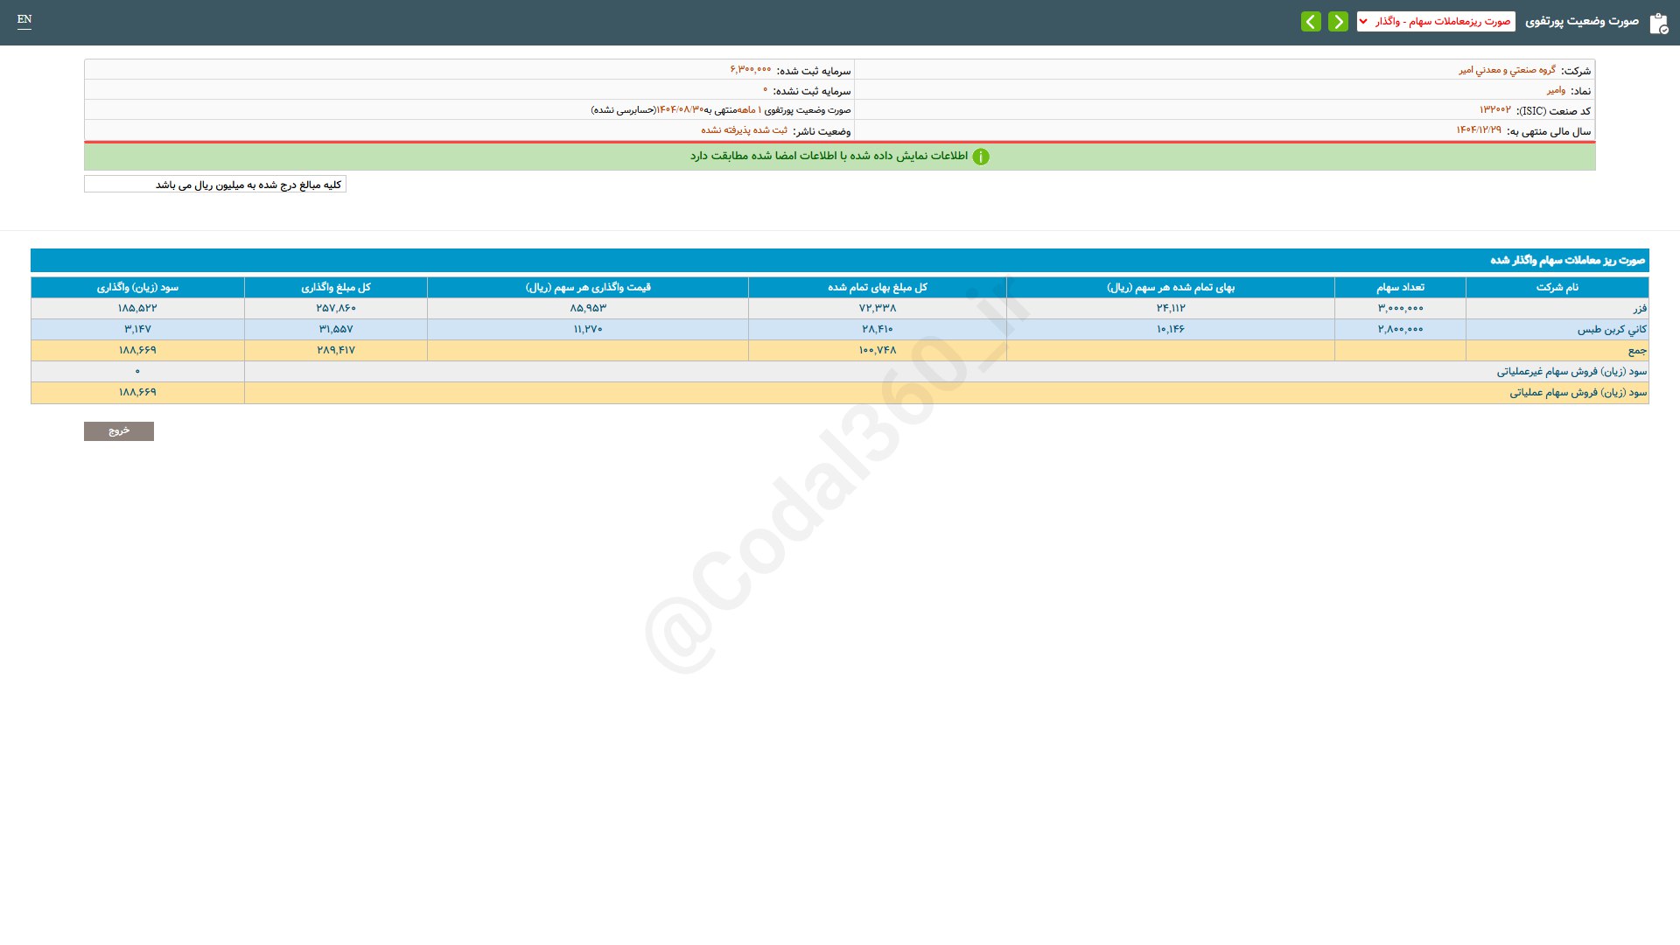Click the جمع total row label
The image size is (1680, 945).
coord(1636,350)
